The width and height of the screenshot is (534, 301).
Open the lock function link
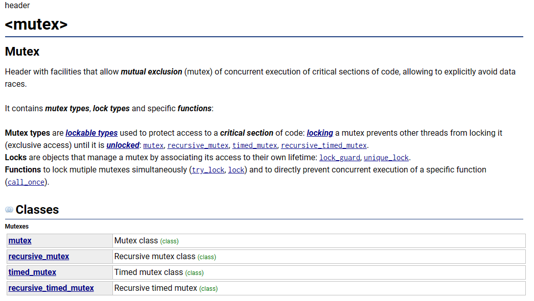coord(236,170)
